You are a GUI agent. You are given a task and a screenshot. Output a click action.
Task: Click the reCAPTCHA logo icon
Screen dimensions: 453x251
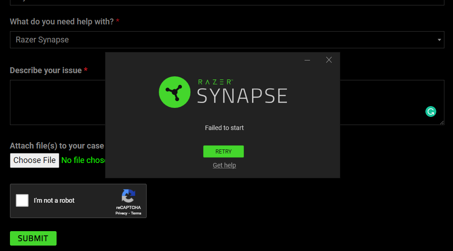click(x=128, y=196)
